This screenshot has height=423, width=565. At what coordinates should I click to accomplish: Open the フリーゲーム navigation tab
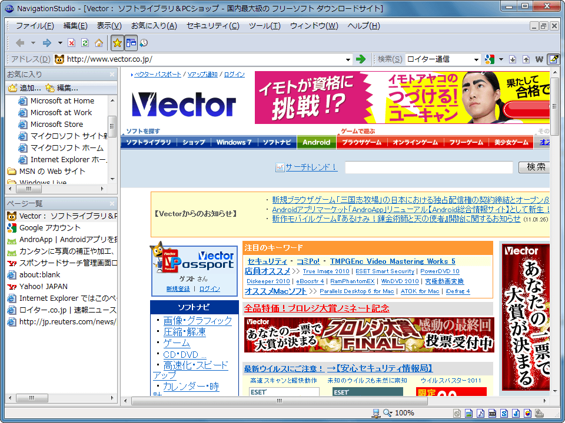click(x=466, y=142)
